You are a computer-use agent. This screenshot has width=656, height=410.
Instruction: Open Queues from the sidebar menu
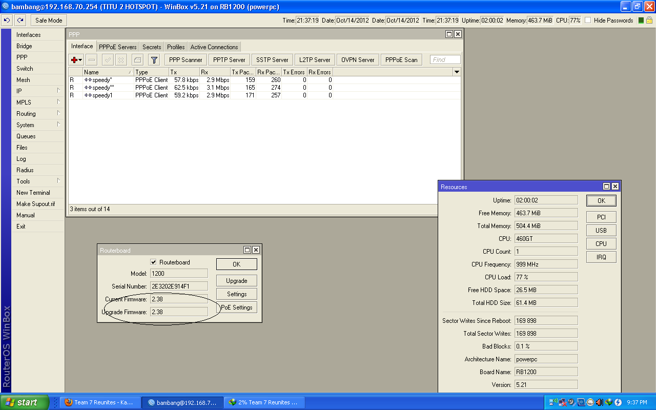[38, 136]
